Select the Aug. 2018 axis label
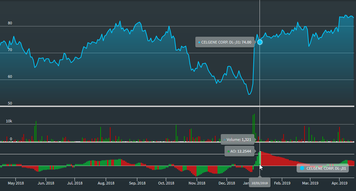 [x=106, y=183]
